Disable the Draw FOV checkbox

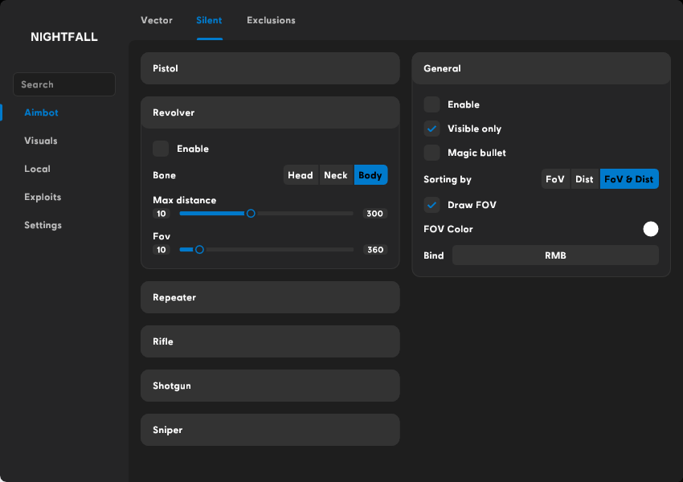[431, 205]
